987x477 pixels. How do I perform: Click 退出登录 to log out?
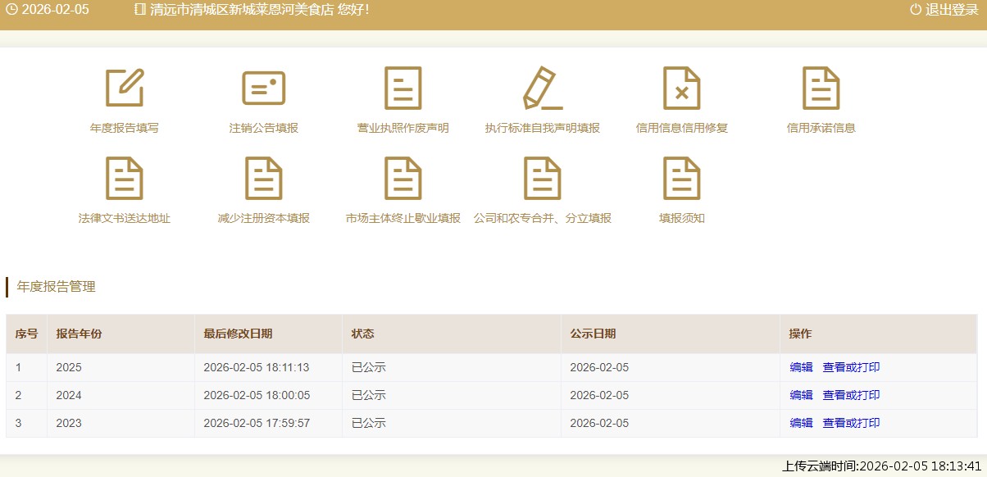click(944, 10)
